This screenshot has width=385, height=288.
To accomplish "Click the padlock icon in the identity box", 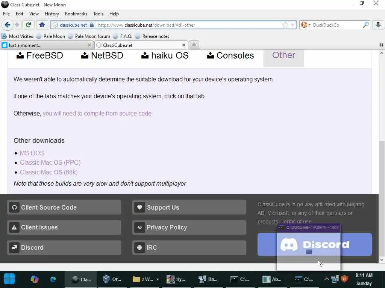I will 92,25.
